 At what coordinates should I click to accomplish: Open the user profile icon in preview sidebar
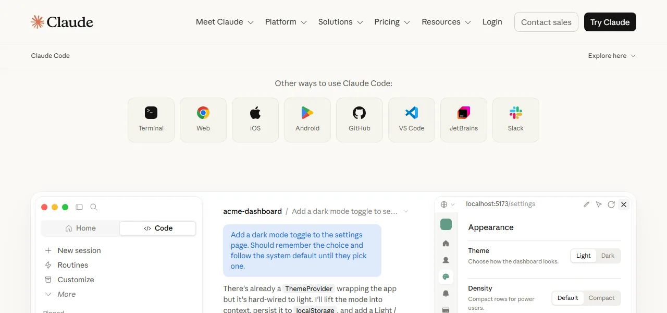tap(446, 260)
